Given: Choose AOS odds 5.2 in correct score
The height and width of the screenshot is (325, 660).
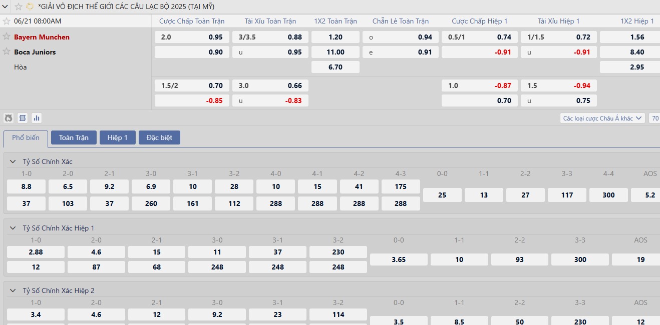Looking at the screenshot, I should 649,195.
